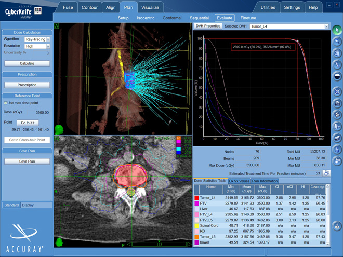The width and height of the screenshot is (343, 257).
Task: Switch to the Display tab in left panel
Action: click(x=28, y=205)
